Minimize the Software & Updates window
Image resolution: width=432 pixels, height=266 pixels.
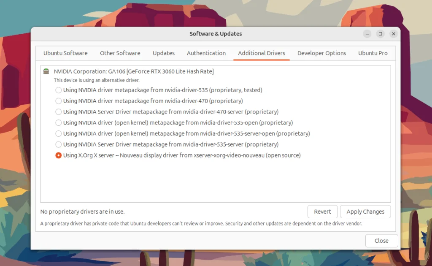pos(367,34)
